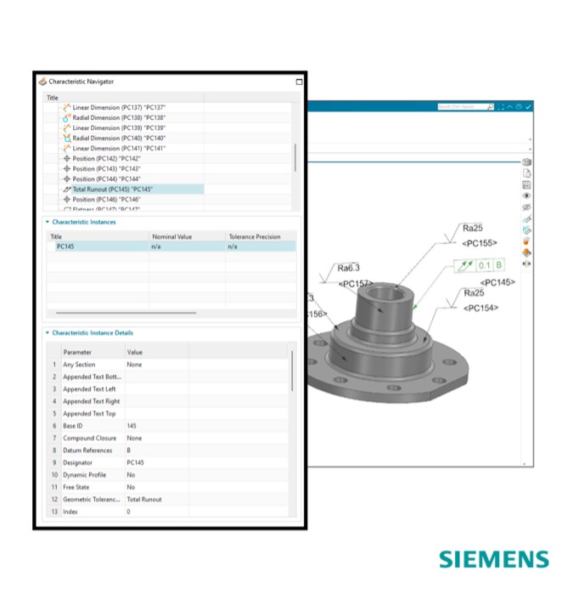The width and height of the screenshot is (573, 589).
Task: Maximize the Characteristic Navigator panel
Action: (x=298, y=82)
